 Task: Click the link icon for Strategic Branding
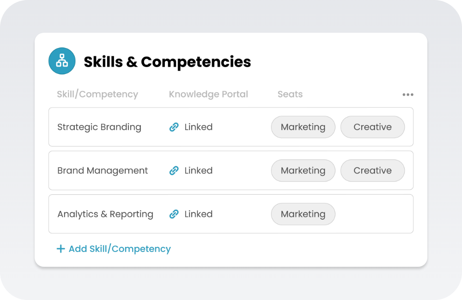point(174,127)
